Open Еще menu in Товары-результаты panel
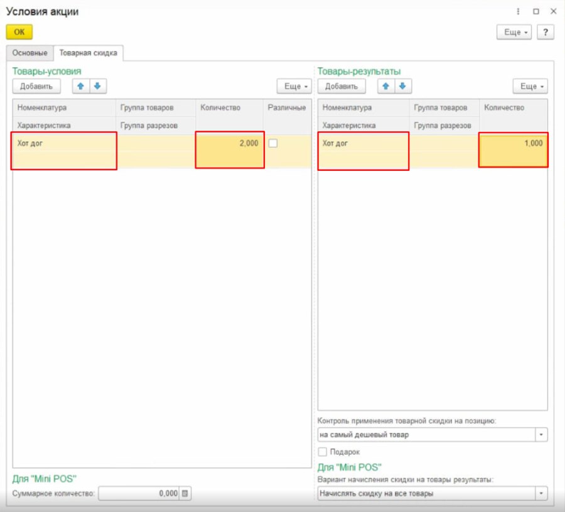This screenshot has width=565, height=512. [530, 86]
